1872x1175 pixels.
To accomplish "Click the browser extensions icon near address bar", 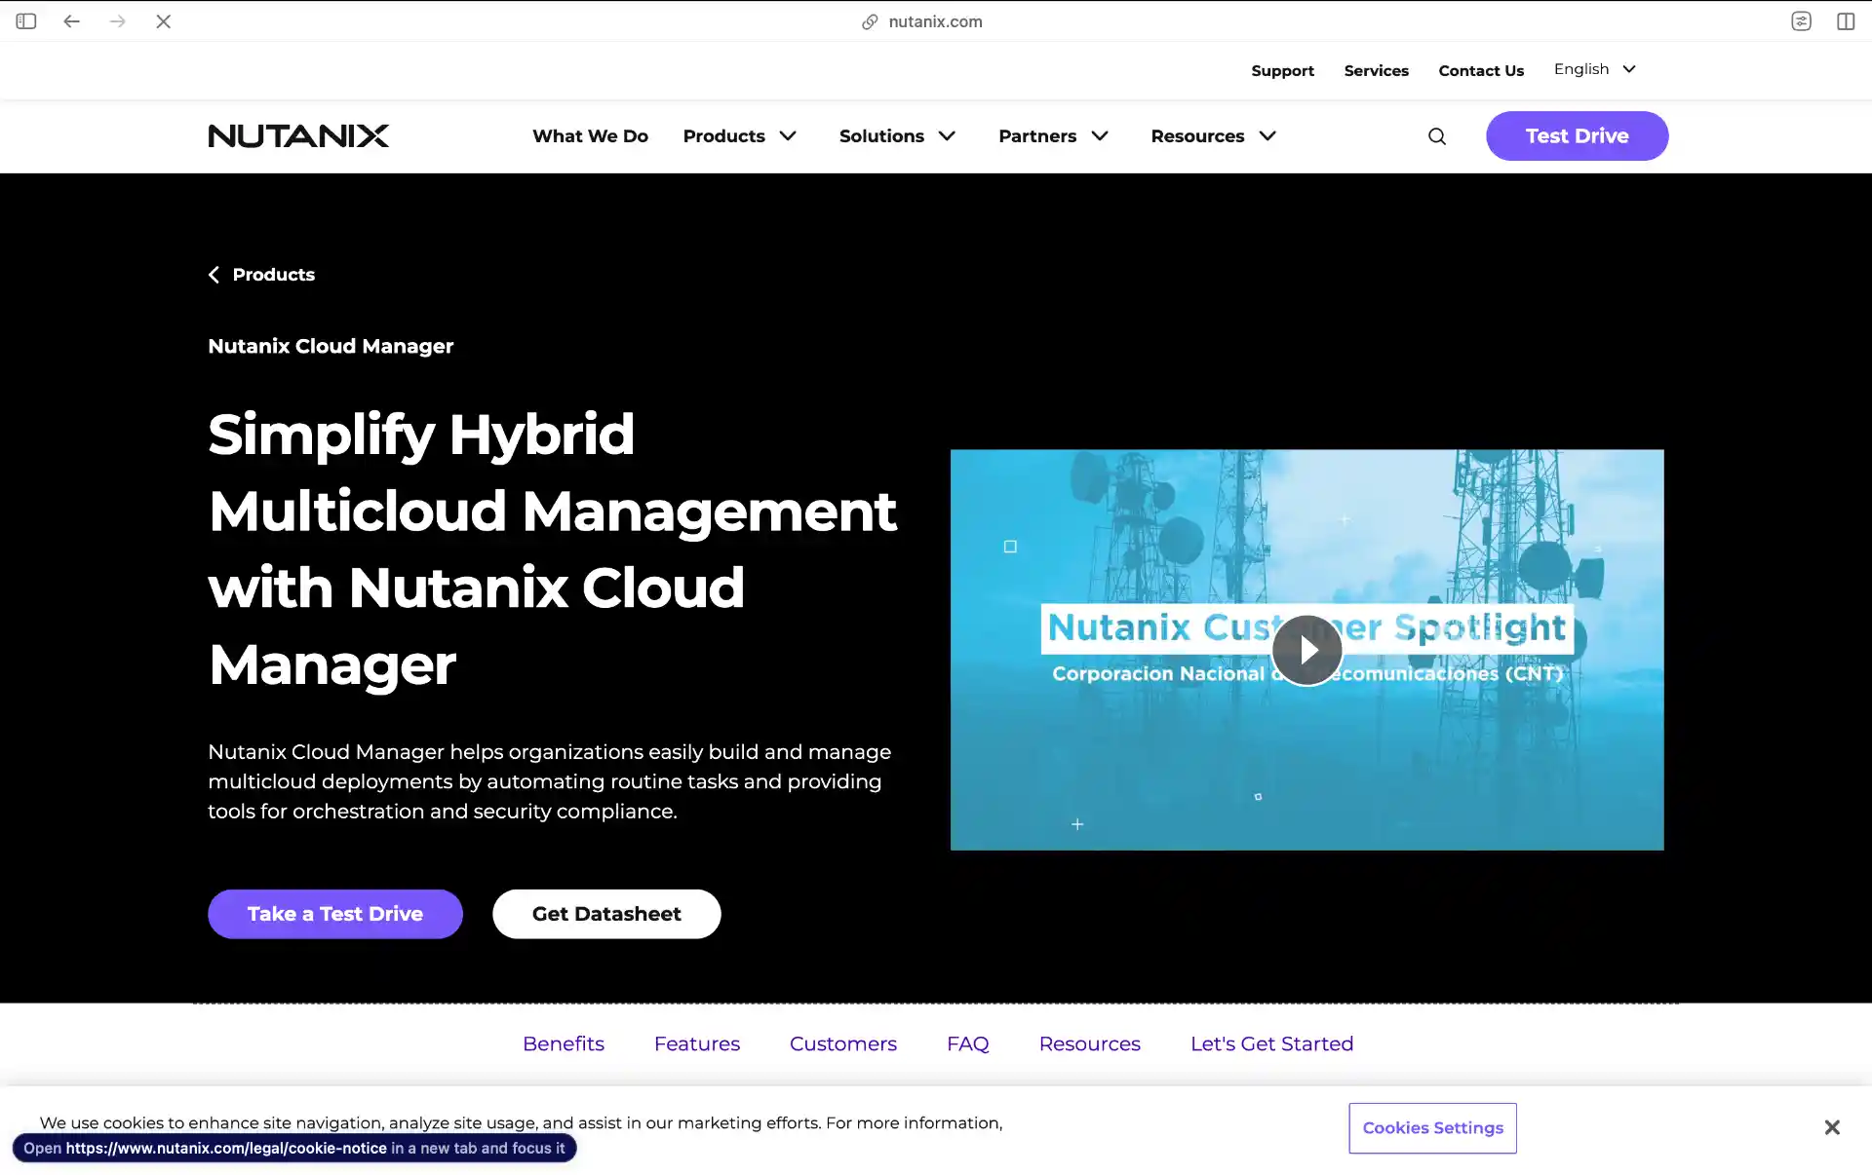I will click(1801, 20).
